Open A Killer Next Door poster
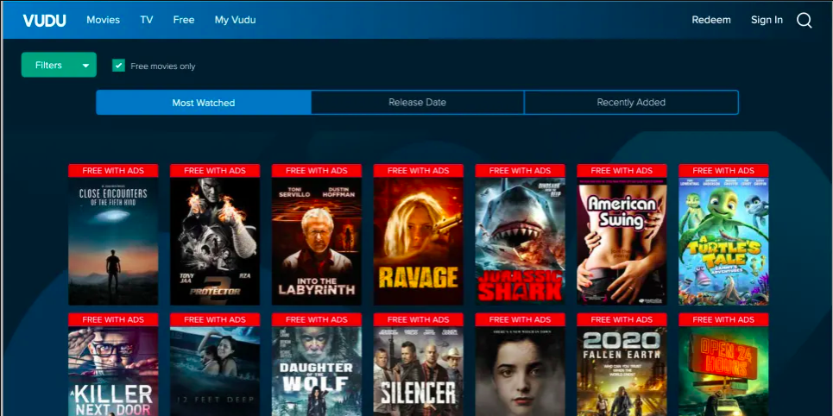833x416 pixels. [x=113, y=371]
